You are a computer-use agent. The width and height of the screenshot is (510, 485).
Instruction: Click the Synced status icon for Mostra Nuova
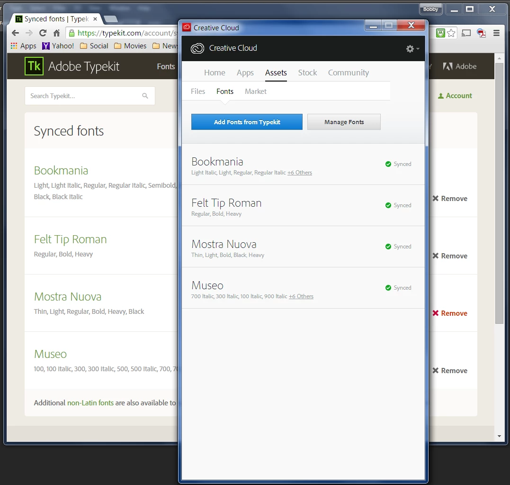388,247
